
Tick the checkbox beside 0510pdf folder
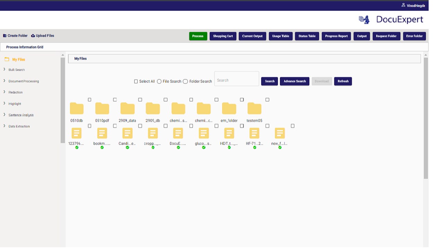click(115, 100)
